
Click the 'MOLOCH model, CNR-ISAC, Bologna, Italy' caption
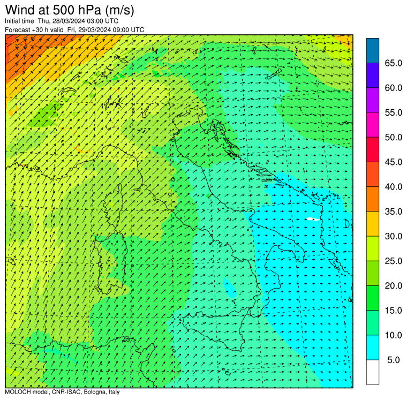(x=62, y=392)
